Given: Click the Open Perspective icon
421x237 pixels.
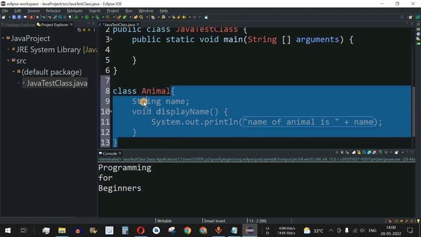Looking at the screenshot, I should click(x=410, y=17).
